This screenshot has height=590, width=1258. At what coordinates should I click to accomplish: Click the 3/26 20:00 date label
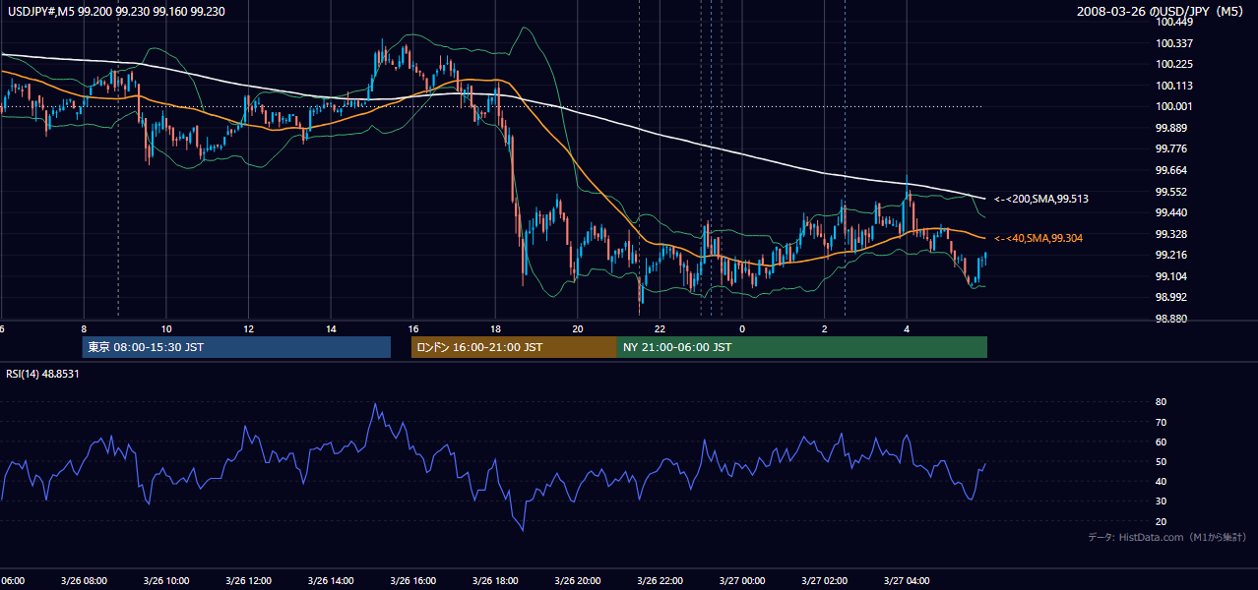coord(577,580)
